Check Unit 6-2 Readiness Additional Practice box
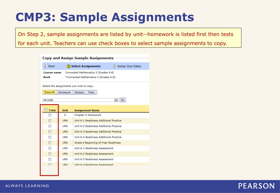Screen dimensions: 280x193 pos(50,126)
